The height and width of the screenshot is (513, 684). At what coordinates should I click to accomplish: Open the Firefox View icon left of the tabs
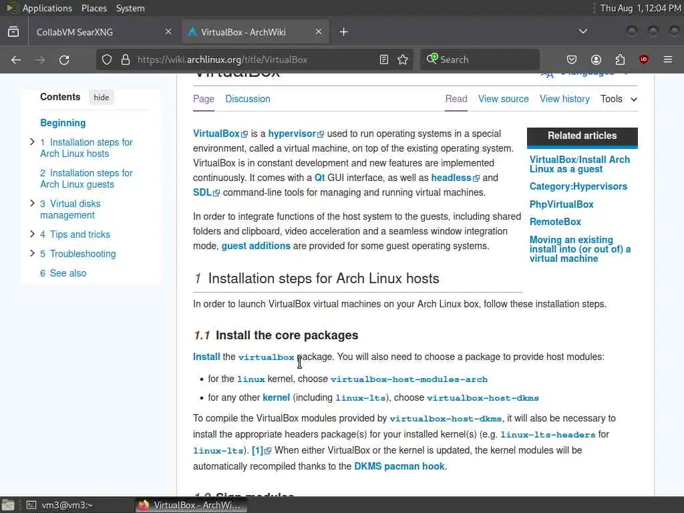point(13,32)
